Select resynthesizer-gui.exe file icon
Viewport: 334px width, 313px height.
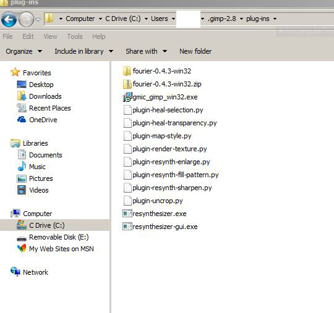127,227
